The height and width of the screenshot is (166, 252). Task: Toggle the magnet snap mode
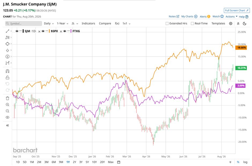point(8,71)
